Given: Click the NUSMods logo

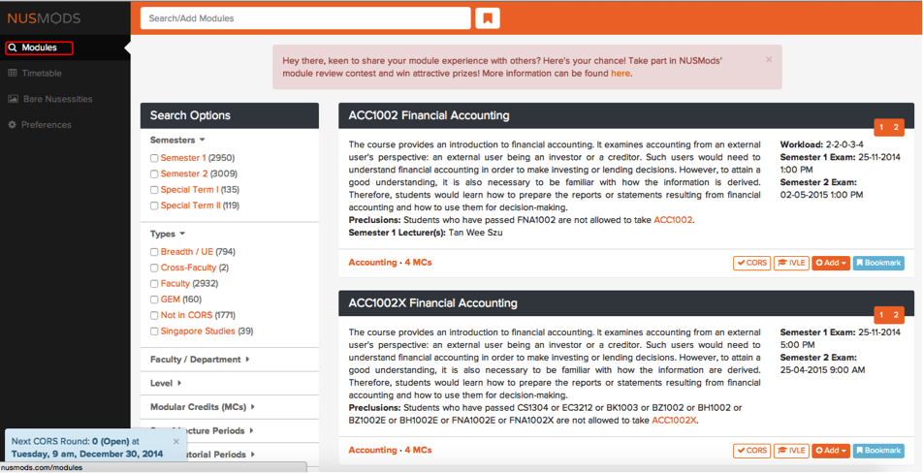Looking at the screenshot, I should 45,18.
